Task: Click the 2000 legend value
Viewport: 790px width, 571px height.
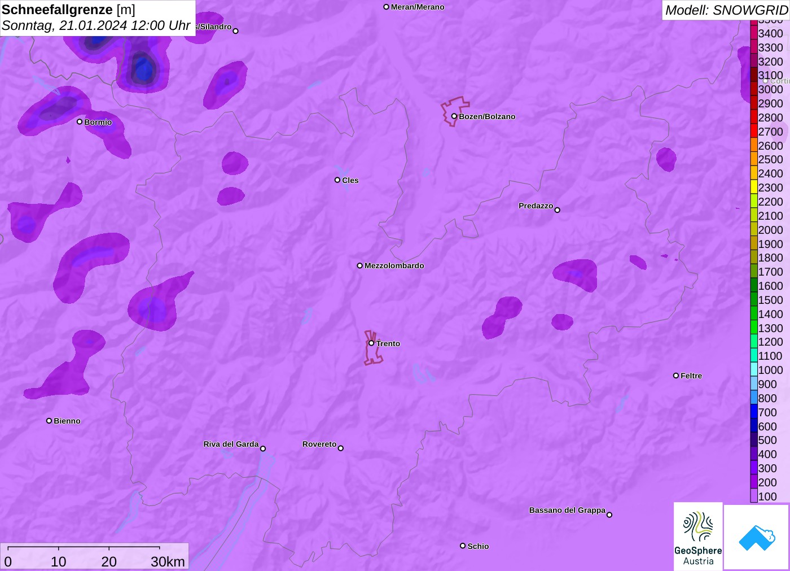Action: 770,230
